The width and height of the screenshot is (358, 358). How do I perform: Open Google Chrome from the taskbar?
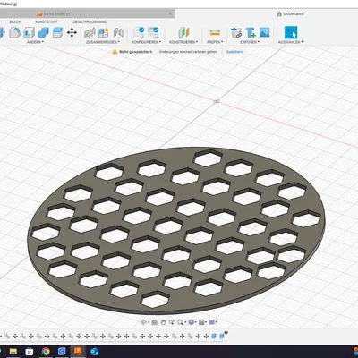click(x=46, y=352)
